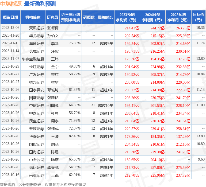Click accuracy value 56.79%
This screenshot has width=206, height=187.
75,113
